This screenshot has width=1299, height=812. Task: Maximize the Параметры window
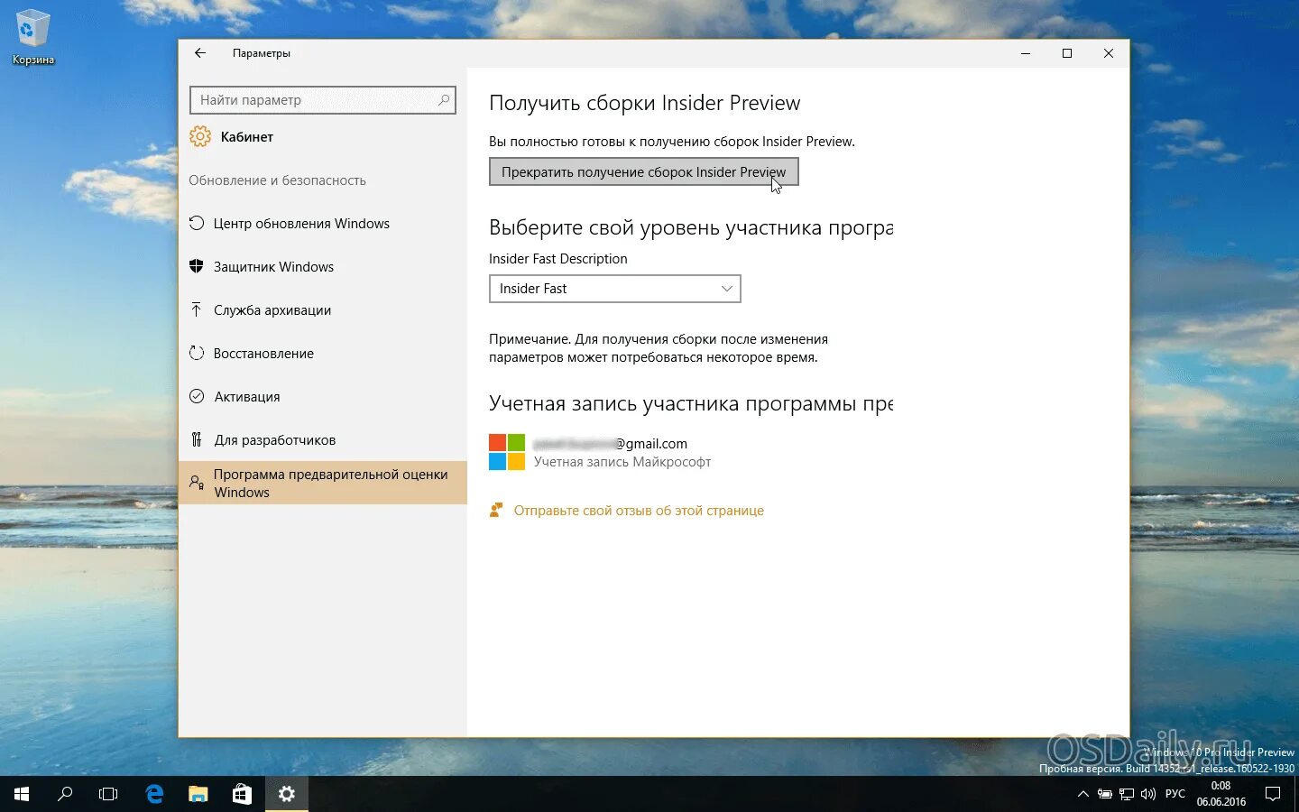[1067, 53]
